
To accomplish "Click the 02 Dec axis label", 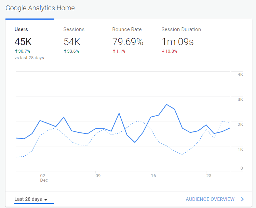I will pyautogui.click(x=44, y=178).
